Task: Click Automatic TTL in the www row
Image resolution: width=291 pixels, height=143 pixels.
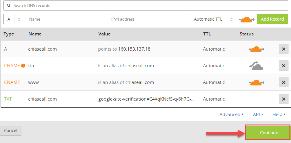Action: (x=214, y=82)
